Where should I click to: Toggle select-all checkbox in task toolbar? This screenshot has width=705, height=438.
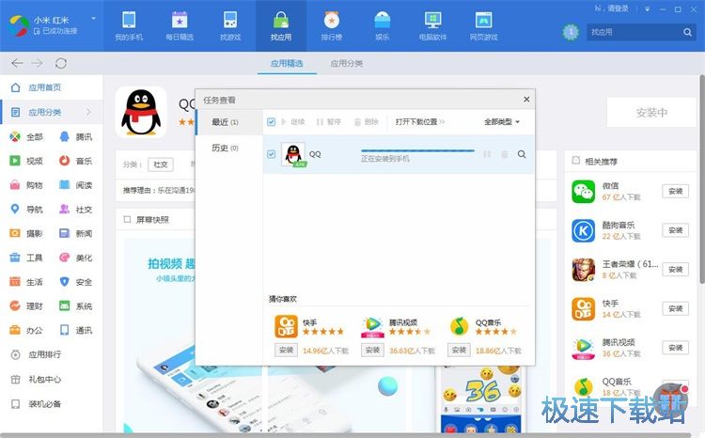[x=271, y=122]
